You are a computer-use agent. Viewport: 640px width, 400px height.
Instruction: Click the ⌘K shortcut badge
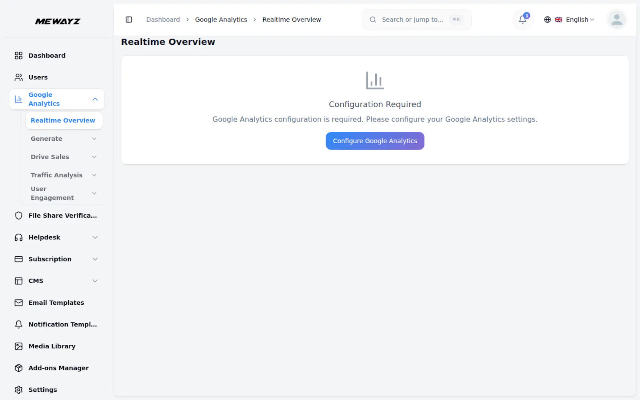(x=456, y=19)
